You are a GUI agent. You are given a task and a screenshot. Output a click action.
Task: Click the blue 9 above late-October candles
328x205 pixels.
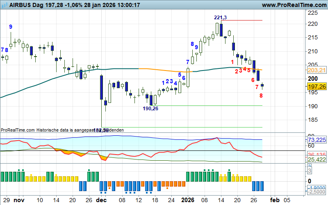pyautogui.click(x=11, y=27)
